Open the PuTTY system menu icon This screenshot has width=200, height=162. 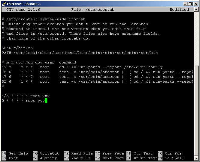pyautogui.click(x=4, y=4)
